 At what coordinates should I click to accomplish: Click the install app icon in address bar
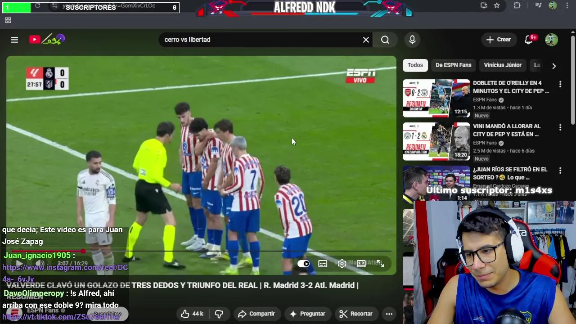(x=484, y=5)
